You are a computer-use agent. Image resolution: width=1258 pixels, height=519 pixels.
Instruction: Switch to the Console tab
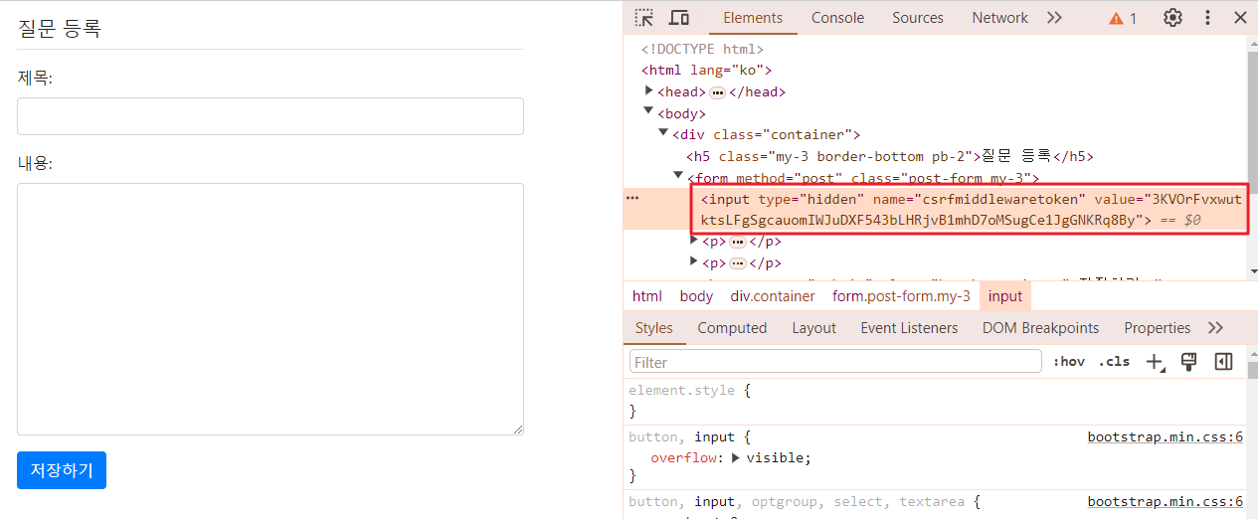click(x=837, y=18)
